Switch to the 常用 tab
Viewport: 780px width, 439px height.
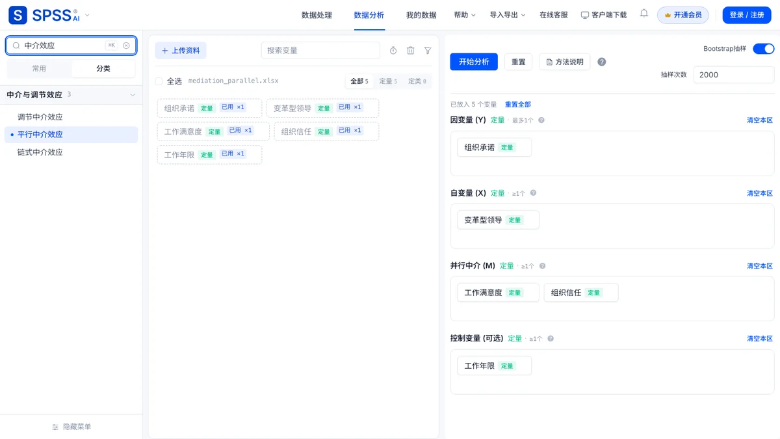coord(39,68)
